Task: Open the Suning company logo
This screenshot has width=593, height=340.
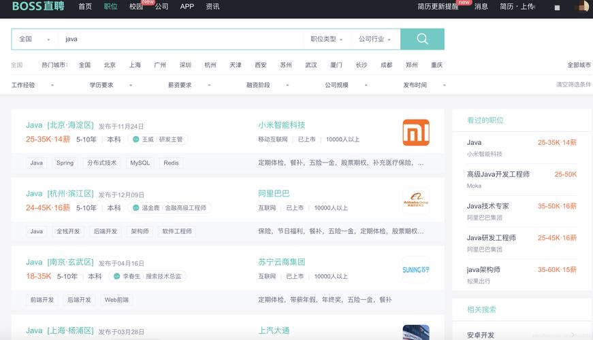Action: (x=416, y=269)
